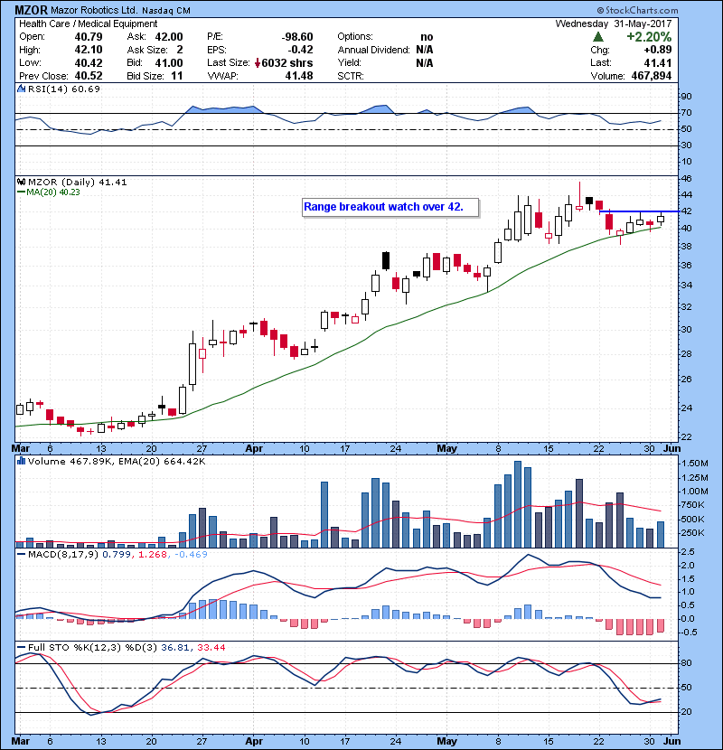The width and height of the screenshot is (723, 750).
Task: Click the MACD signal value 1.268
Action: [153, 554]
